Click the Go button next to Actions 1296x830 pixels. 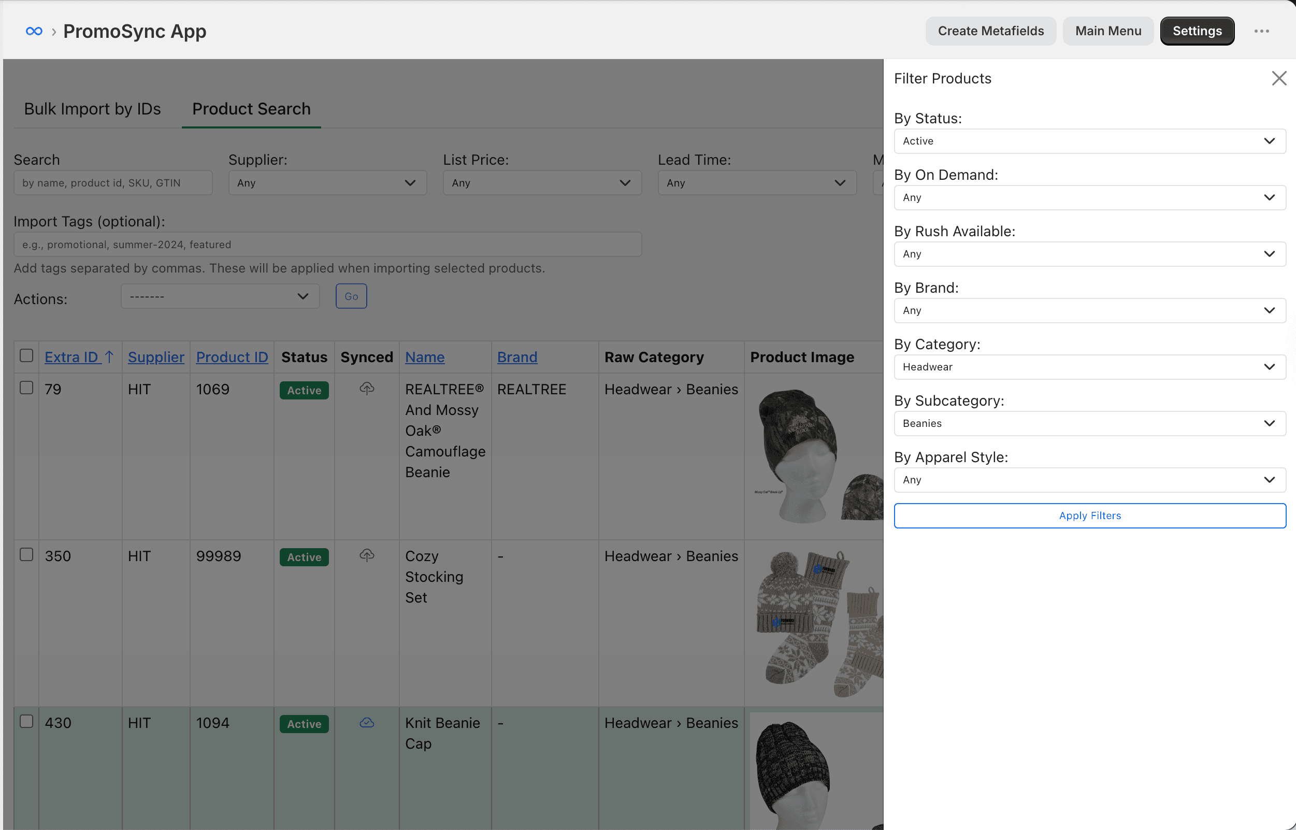click(x=351, y=296)
